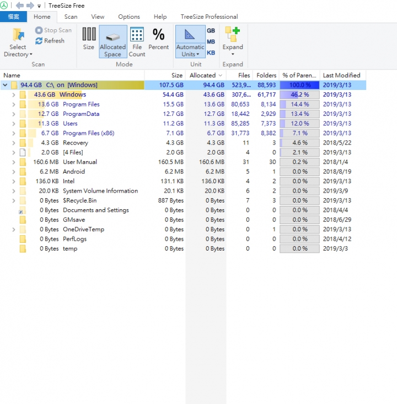
Task: Open quick access toolbar dropdown arrow
Action: pyautogui.click(x=39, y=6)
